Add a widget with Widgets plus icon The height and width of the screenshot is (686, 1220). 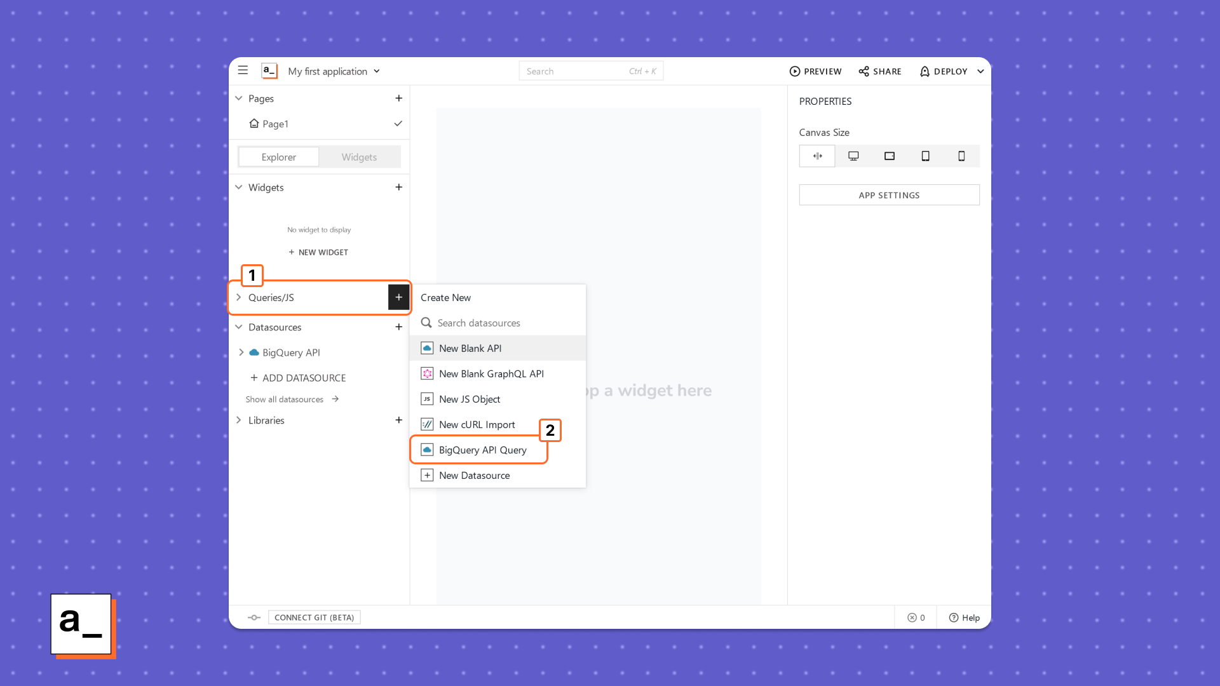pos(398,187)
